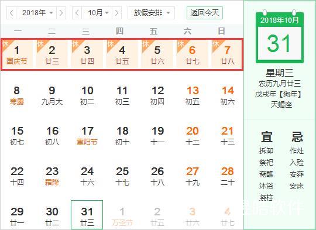This screenshot has width=316, height=230.
Task: Select October 14 初六
Action: (x=227, y=95)
